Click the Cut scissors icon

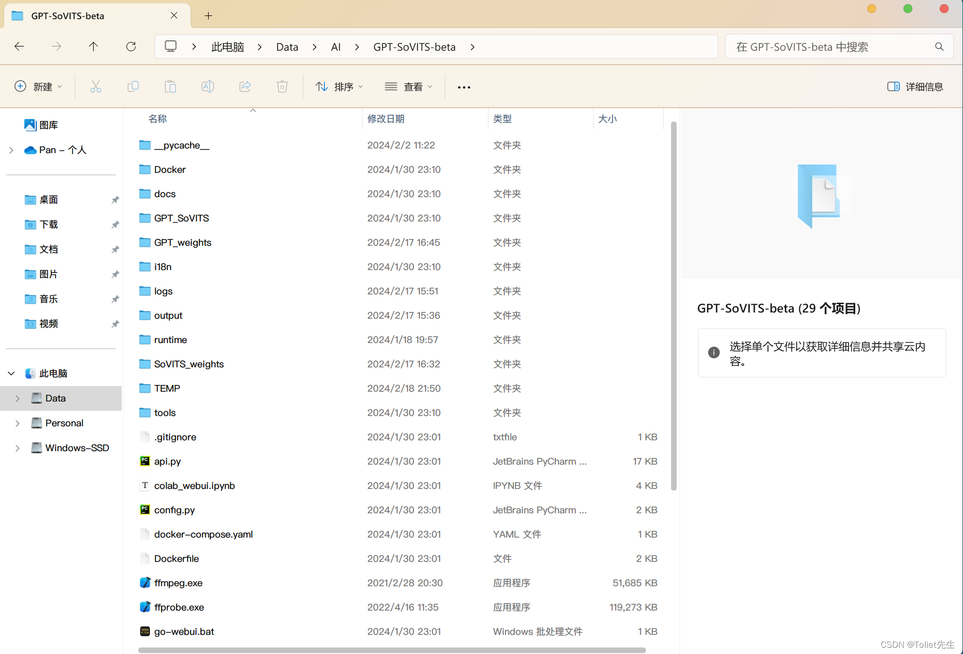96,86
